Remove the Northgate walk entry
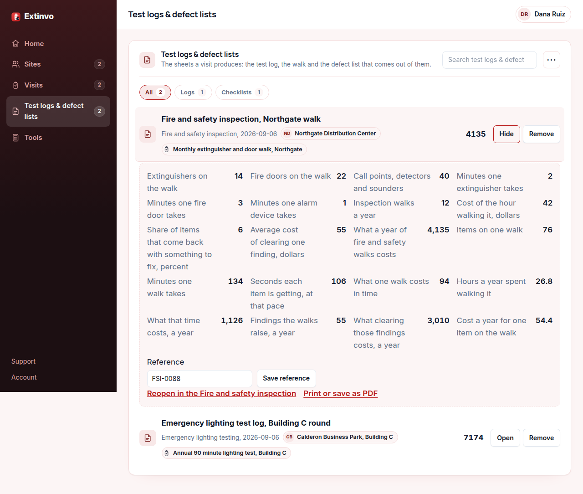This screenshot has width=583, height=494. (542, 134)
